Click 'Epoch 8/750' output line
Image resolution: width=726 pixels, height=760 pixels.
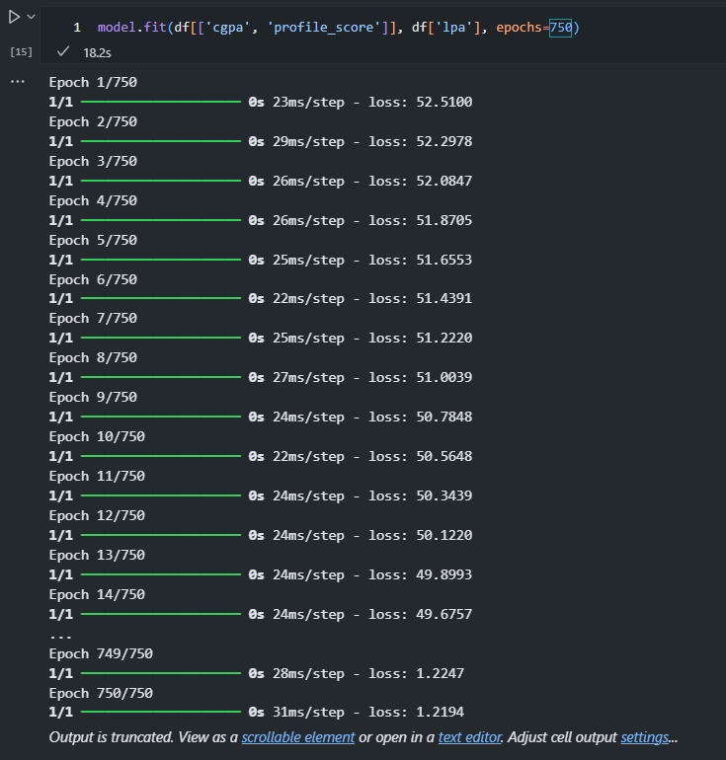pyautogui.click(x=93, y=357)
